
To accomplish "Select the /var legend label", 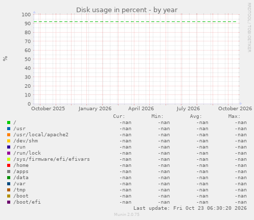I will click(x=19, y=184).
